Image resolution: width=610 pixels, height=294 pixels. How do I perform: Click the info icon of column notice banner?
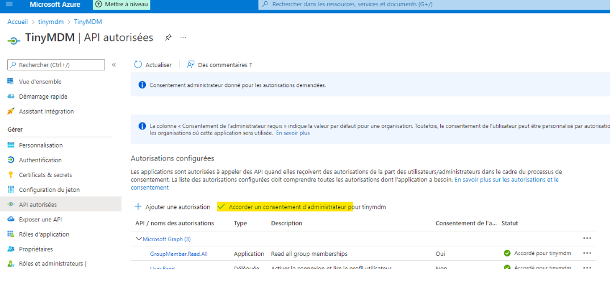(x=142, y=126)
